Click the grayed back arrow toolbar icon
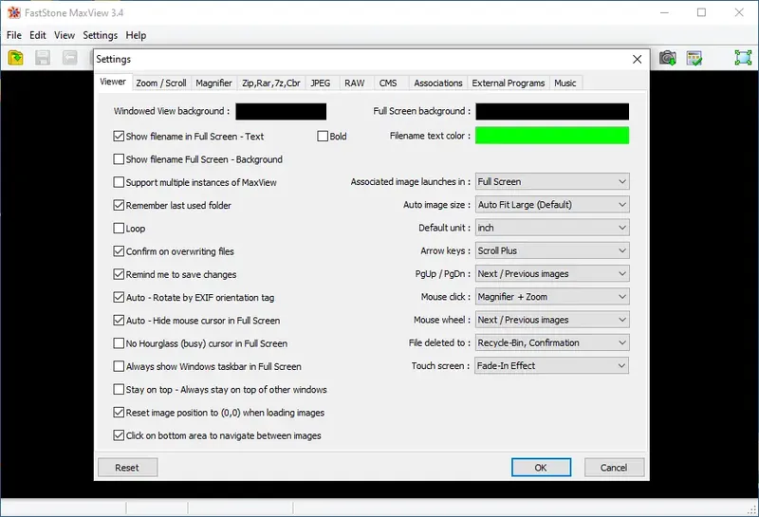The width and height of the screenshot is (759, 517). tap(69, 58)
